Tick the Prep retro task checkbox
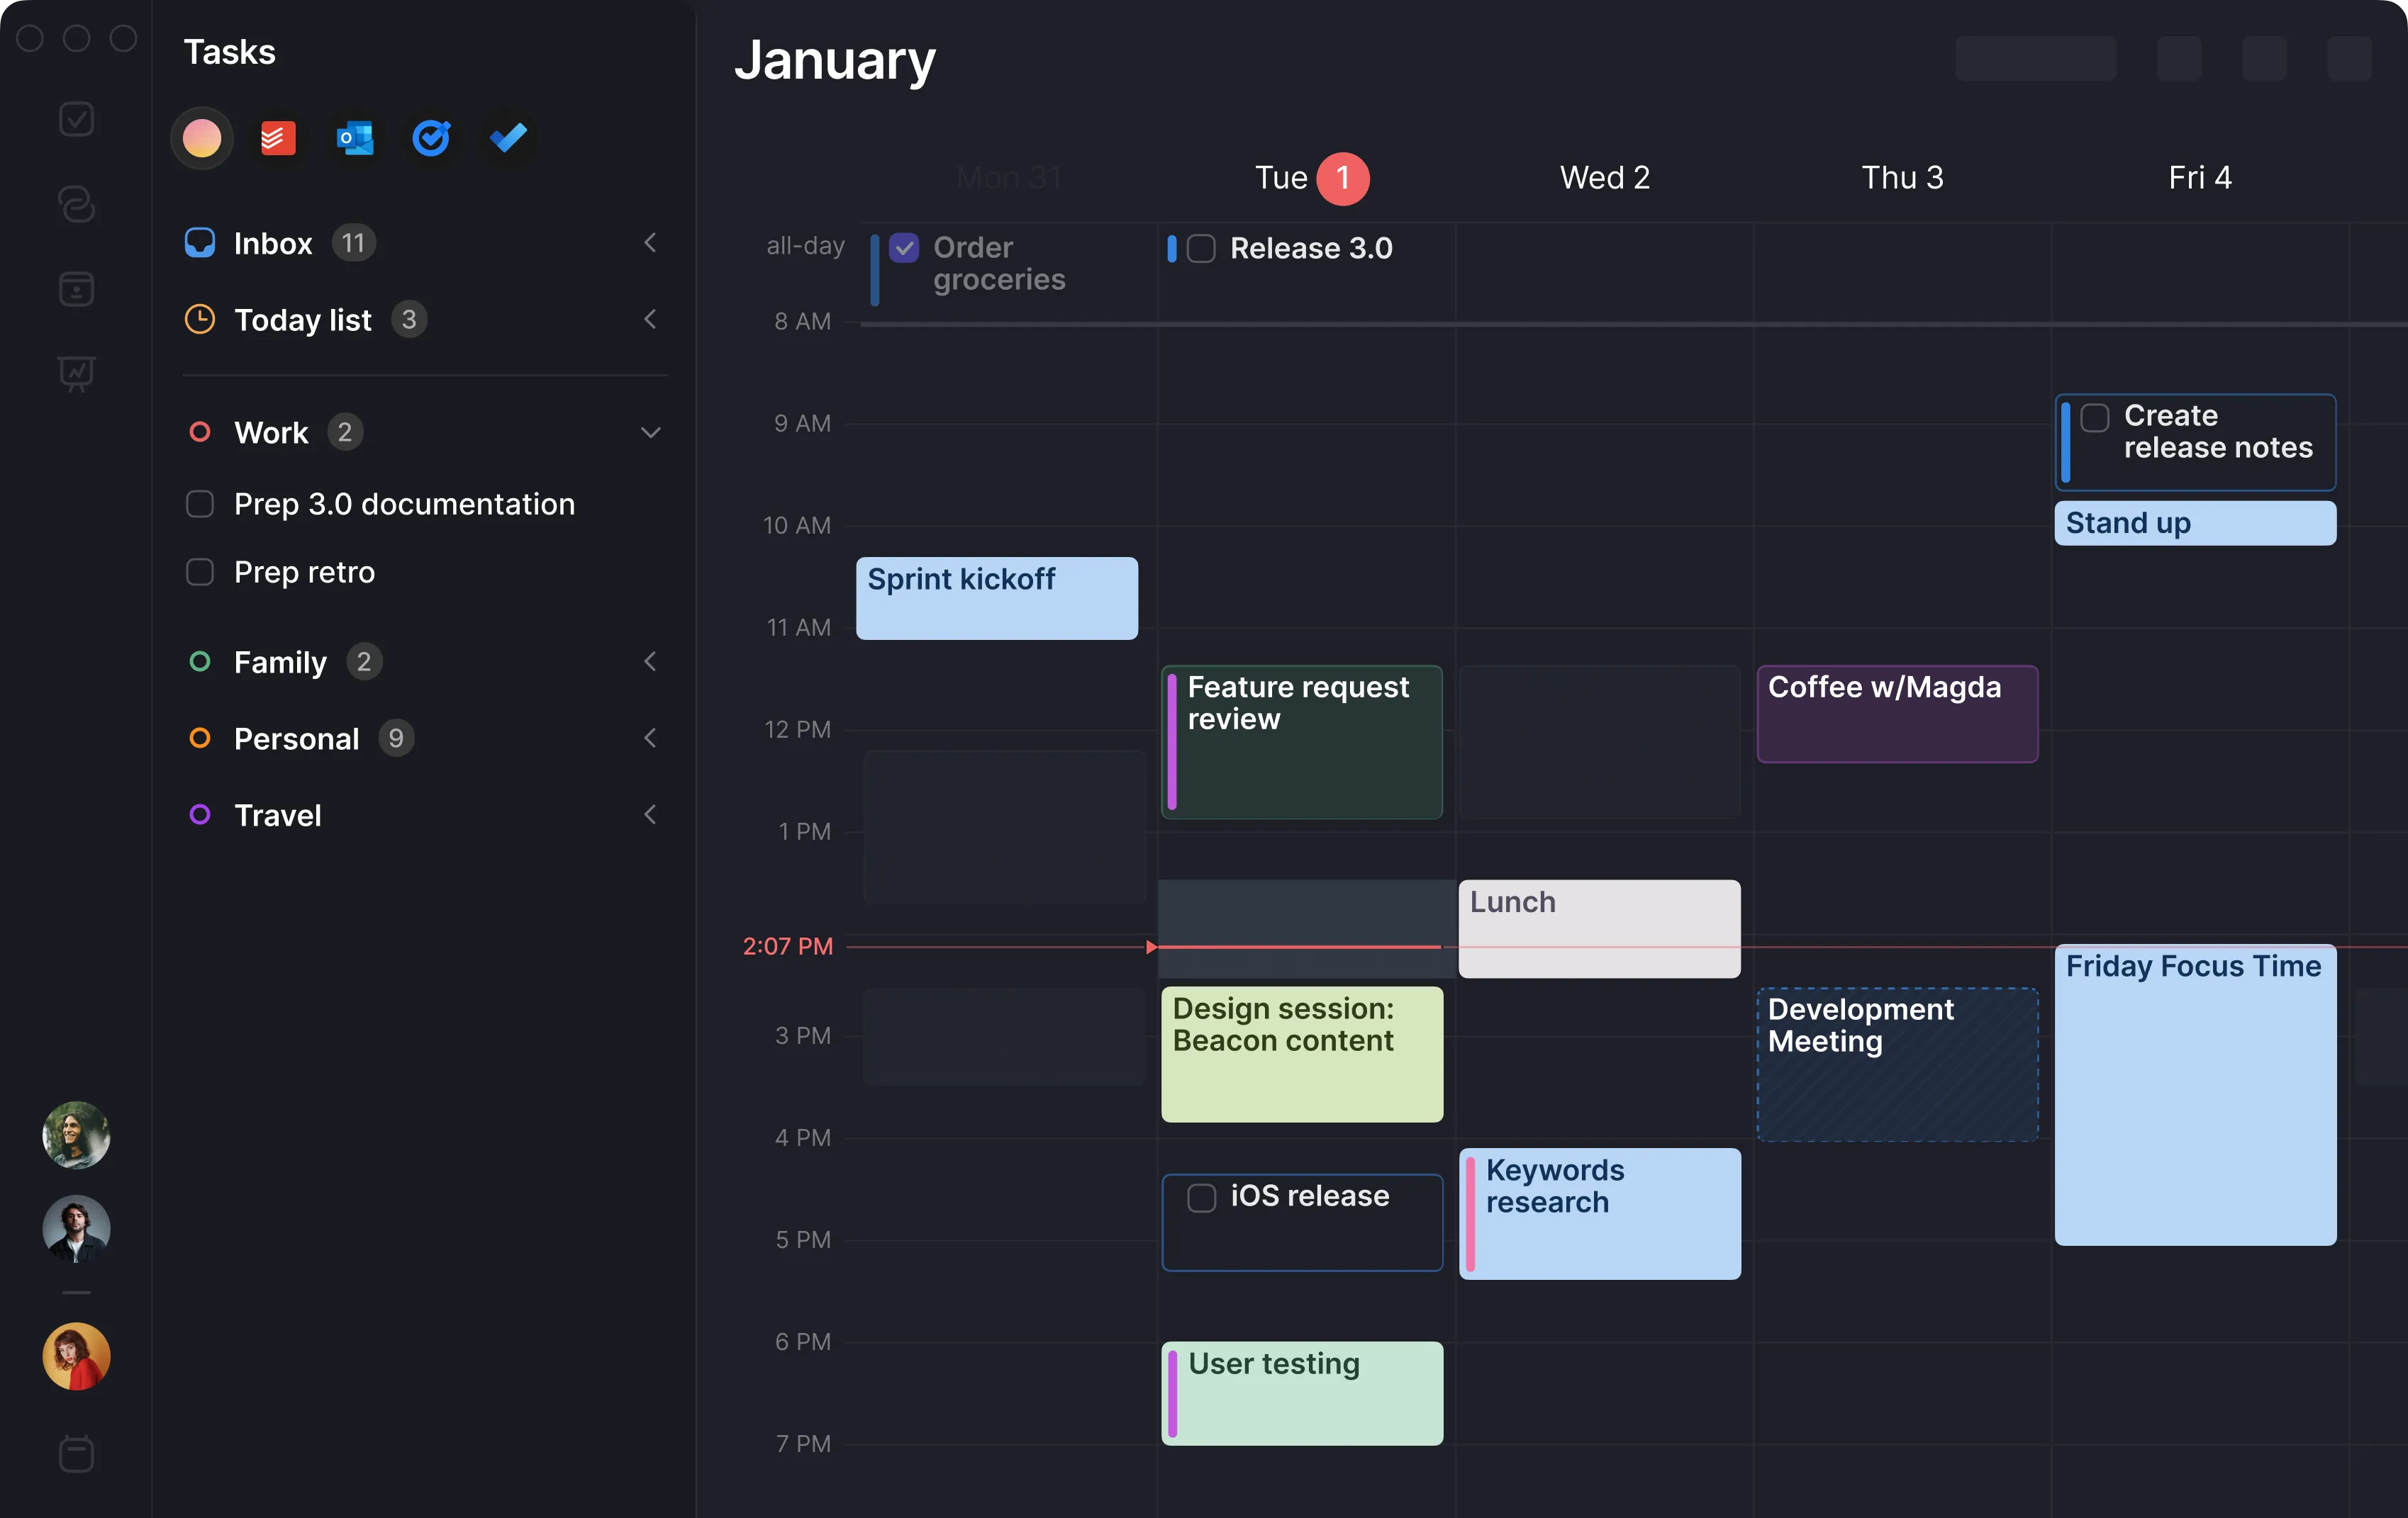 (200, 572)
